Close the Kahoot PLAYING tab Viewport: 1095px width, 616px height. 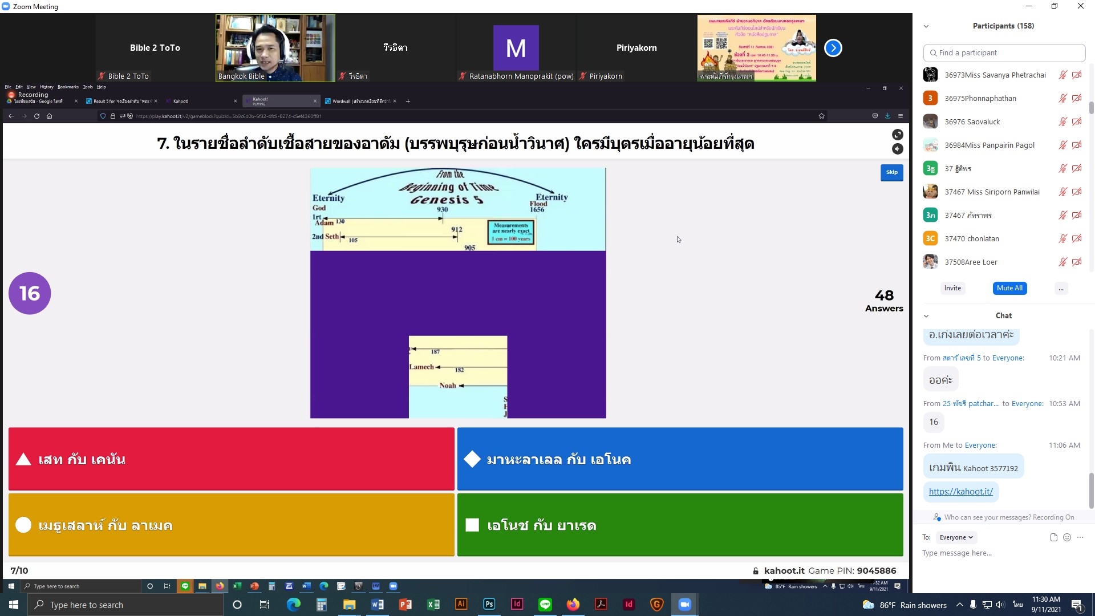tap(315, 101)
